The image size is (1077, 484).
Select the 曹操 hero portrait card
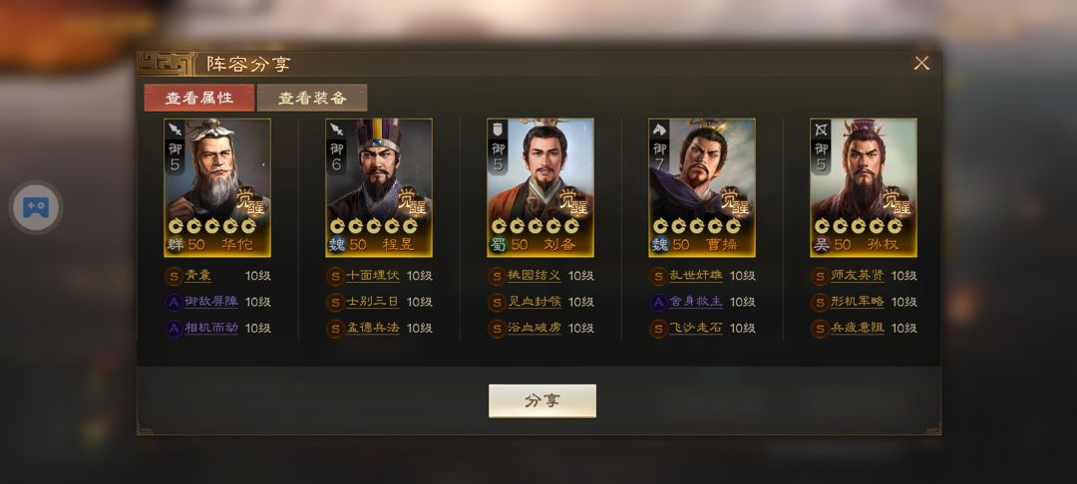[x=702, y=188]
